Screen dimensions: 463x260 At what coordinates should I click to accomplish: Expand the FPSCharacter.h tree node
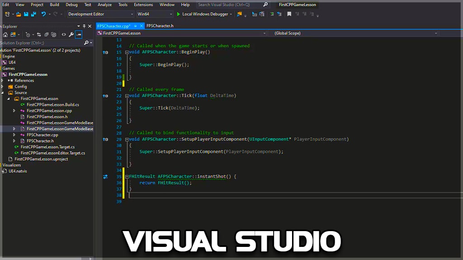point(14,141)
